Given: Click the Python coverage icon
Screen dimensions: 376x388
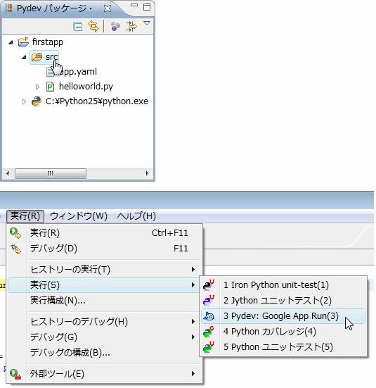Looking at the screenshot, I should coord(209,332).
